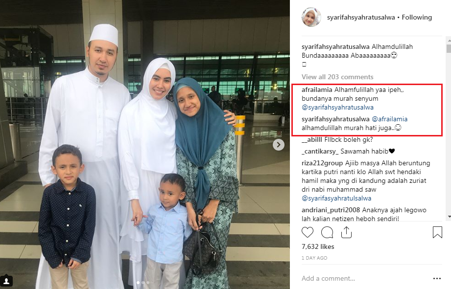Save the post with the bookmark icon
The image size is (451, 289).
[x=437, y=232]
